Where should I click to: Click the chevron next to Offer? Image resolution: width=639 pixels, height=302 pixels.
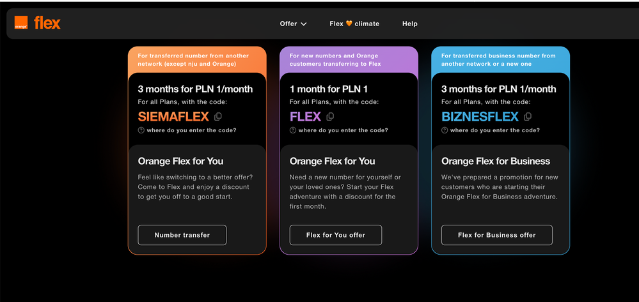pos(304,24)
